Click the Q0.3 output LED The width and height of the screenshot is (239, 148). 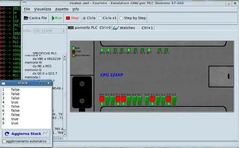[122, 50]
